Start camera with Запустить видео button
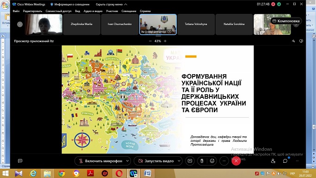The width and height of the screenshot is (316, 178). [156, 161]
